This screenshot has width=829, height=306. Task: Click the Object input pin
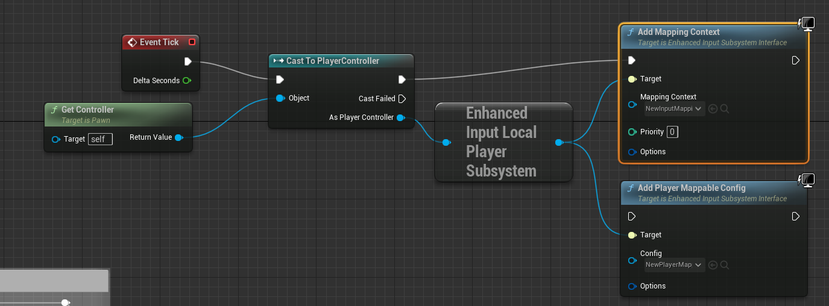click(280, 98)
